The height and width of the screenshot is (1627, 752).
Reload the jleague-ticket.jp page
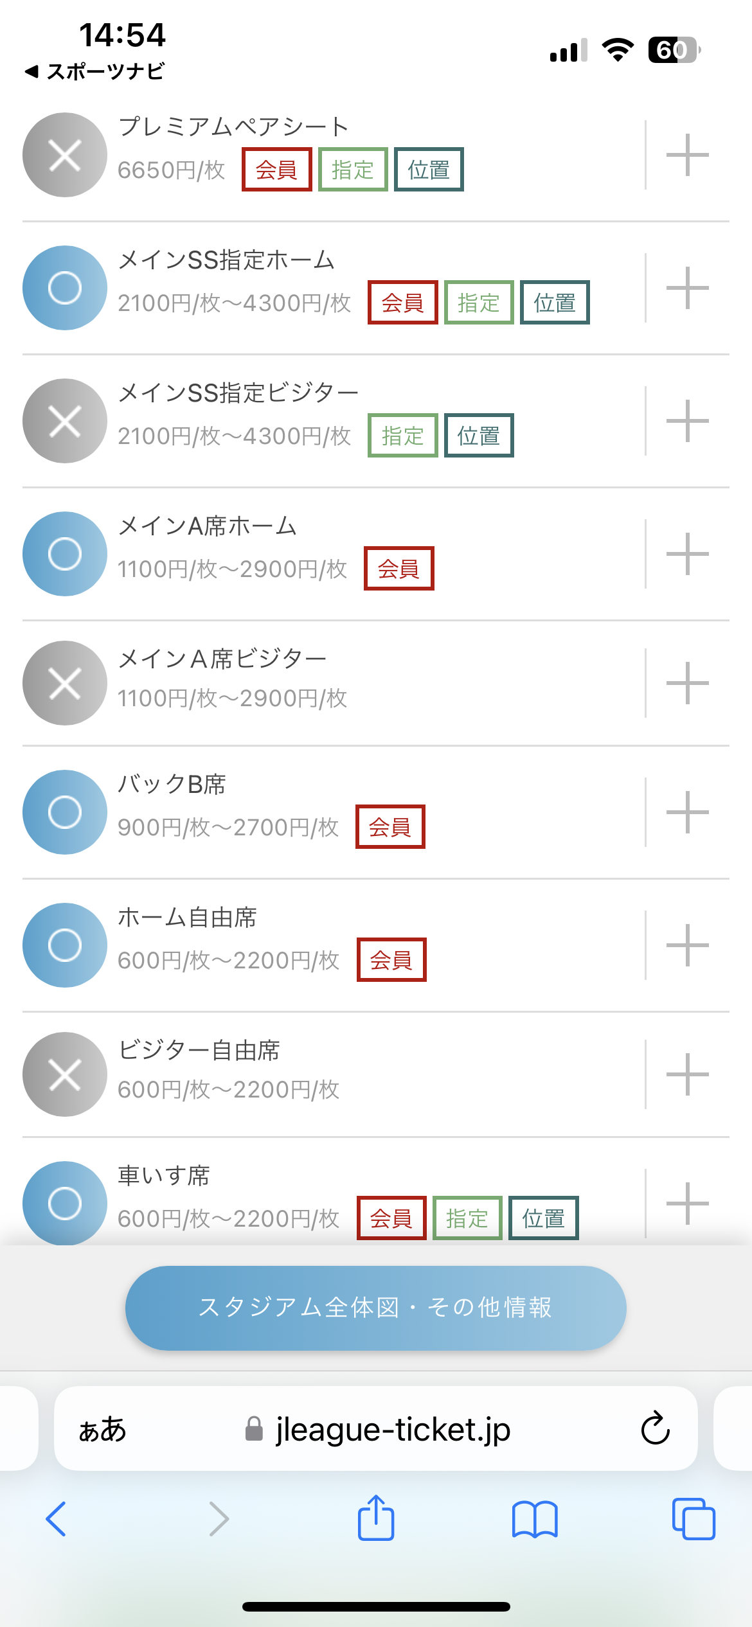655,1429
